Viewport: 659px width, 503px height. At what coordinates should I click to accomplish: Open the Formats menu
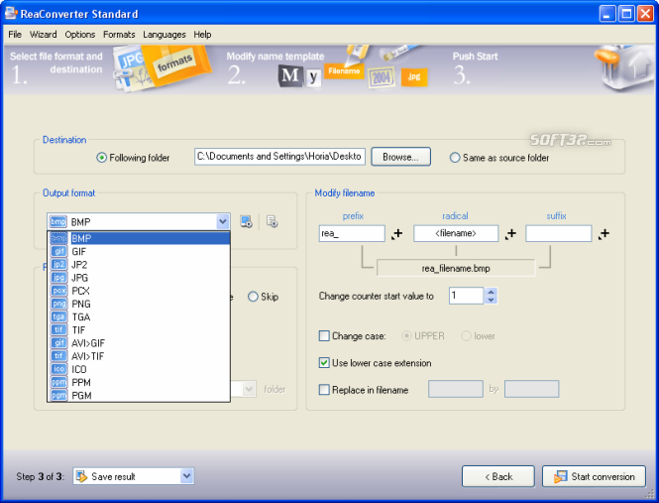[119, 35]
